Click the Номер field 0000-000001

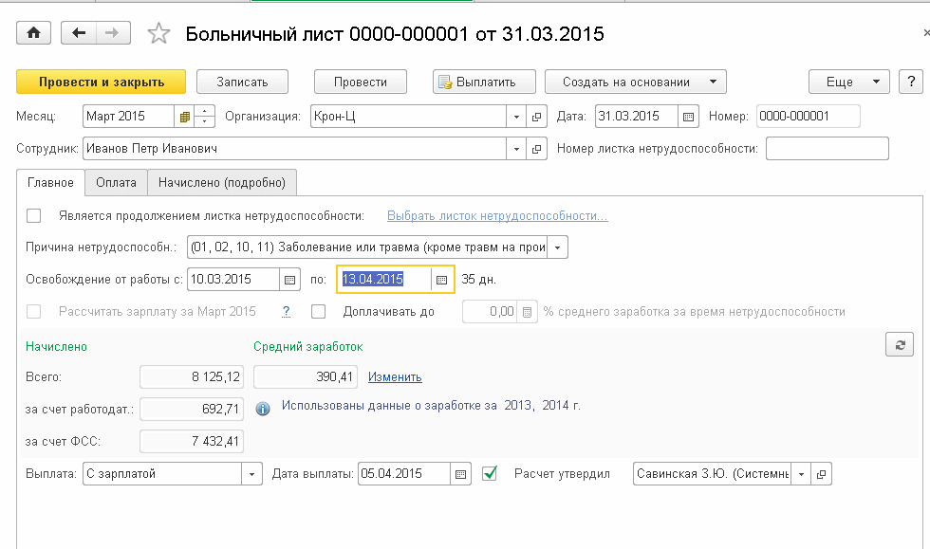tap(809, 117)
